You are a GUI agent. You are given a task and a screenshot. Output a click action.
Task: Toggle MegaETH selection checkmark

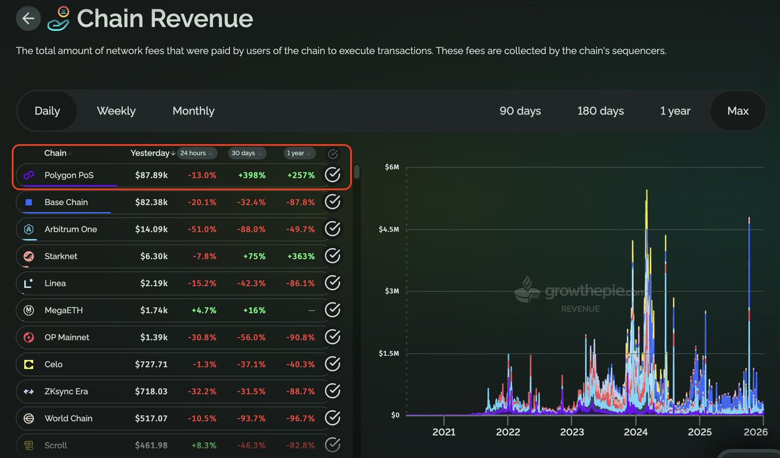pyautogui.click(x=332, y=310)
